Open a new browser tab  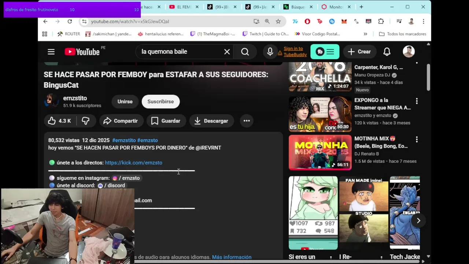point(361,7)
